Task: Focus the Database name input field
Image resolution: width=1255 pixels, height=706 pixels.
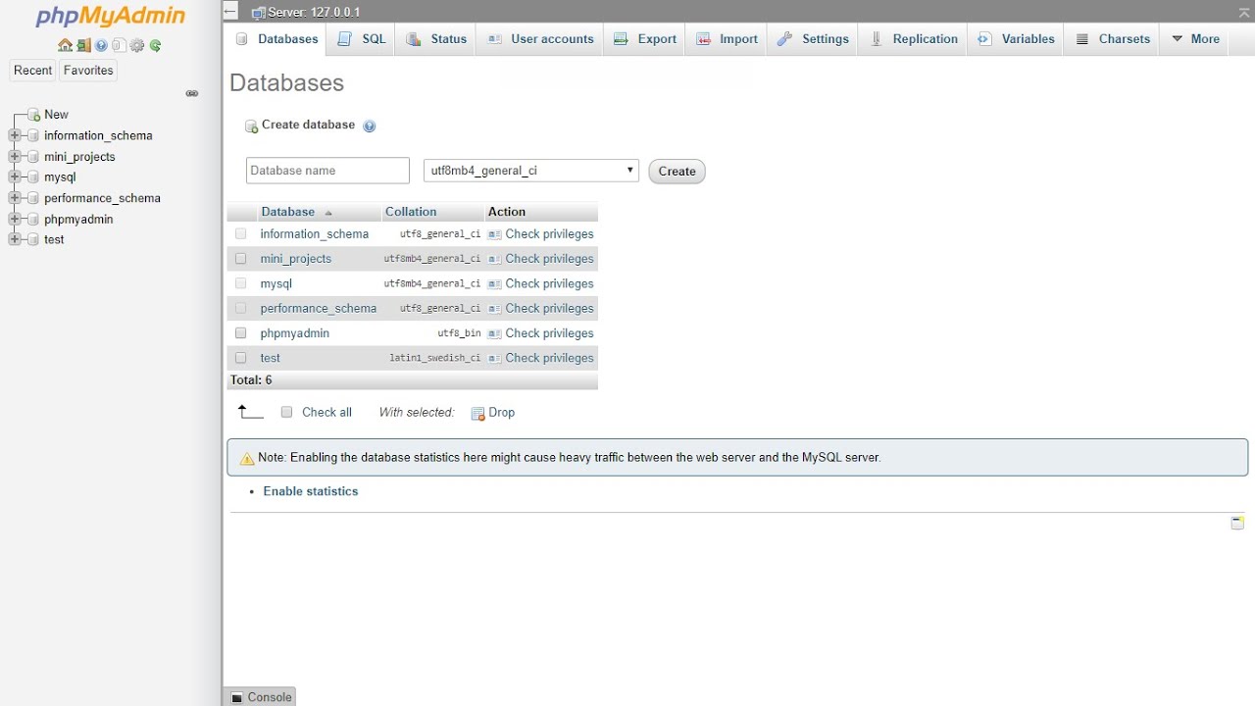Action: click(327, 171)
